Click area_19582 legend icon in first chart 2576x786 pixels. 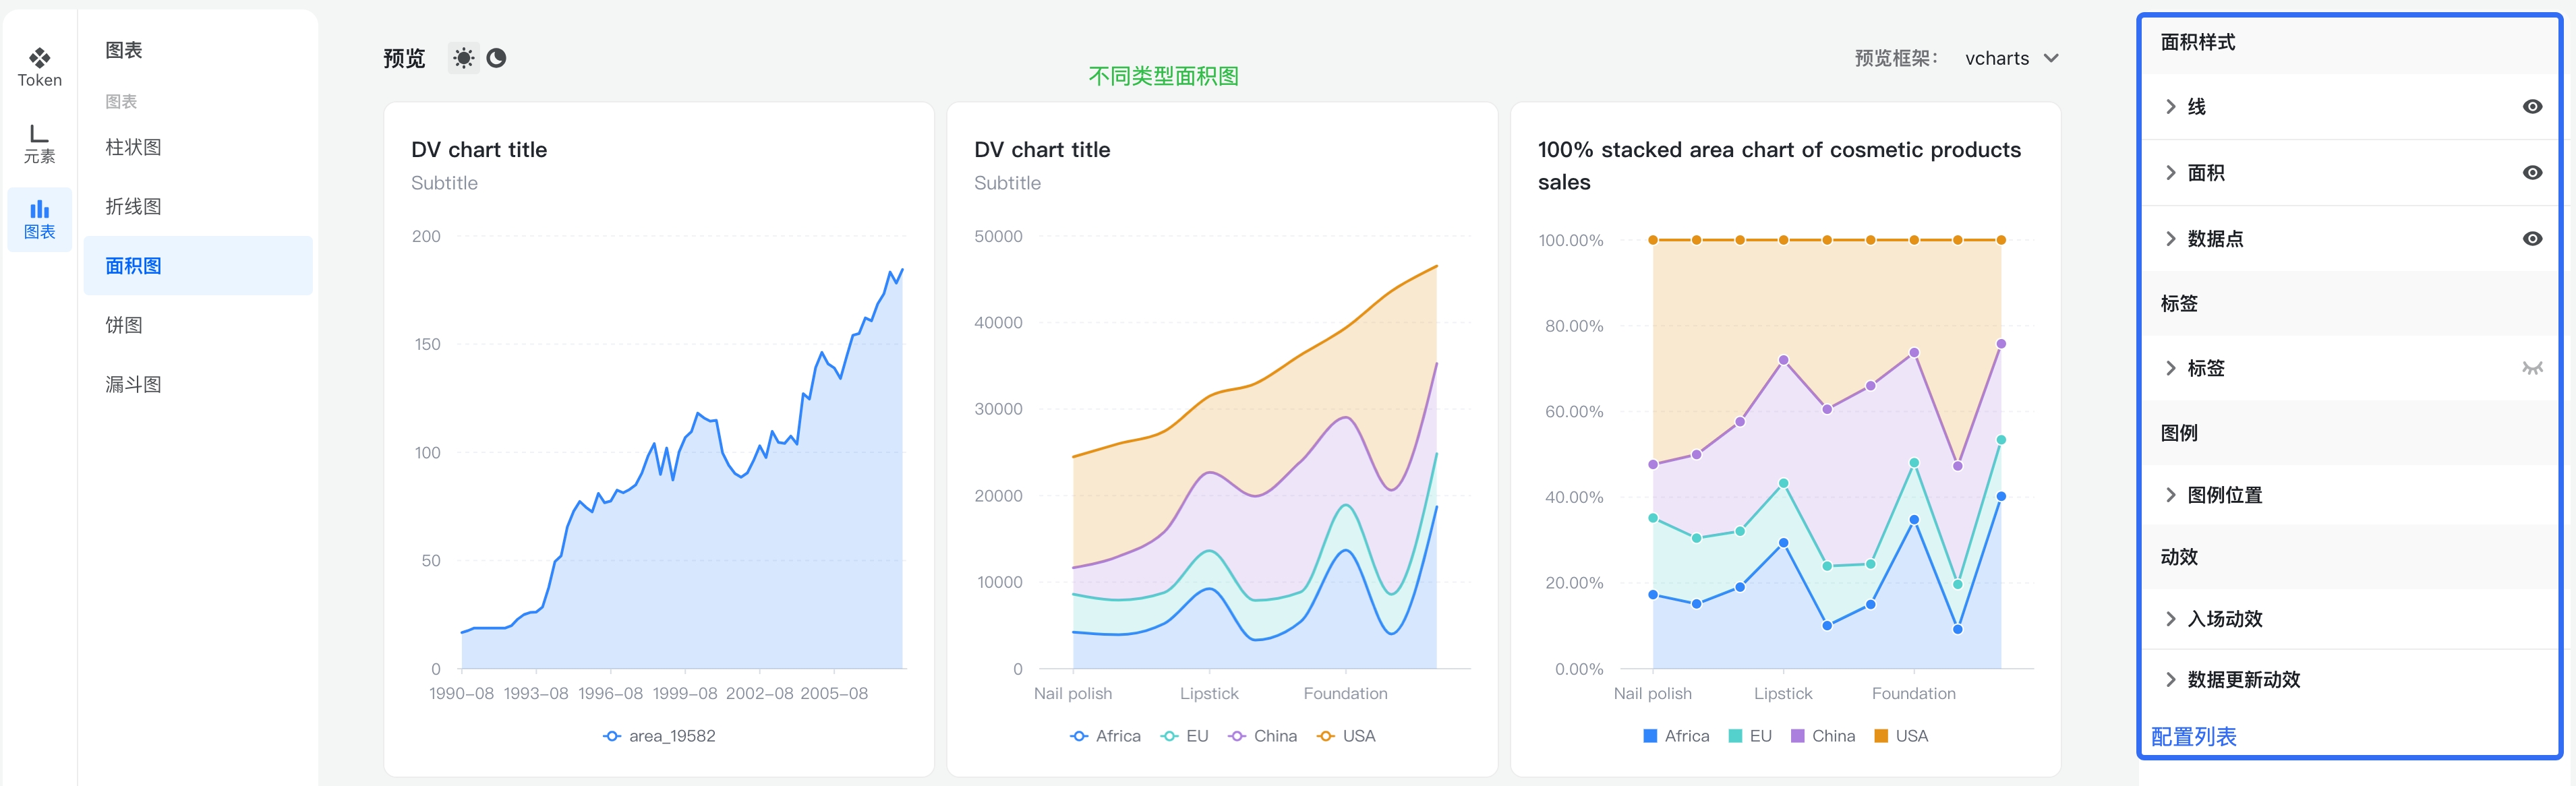coord(612,736)
